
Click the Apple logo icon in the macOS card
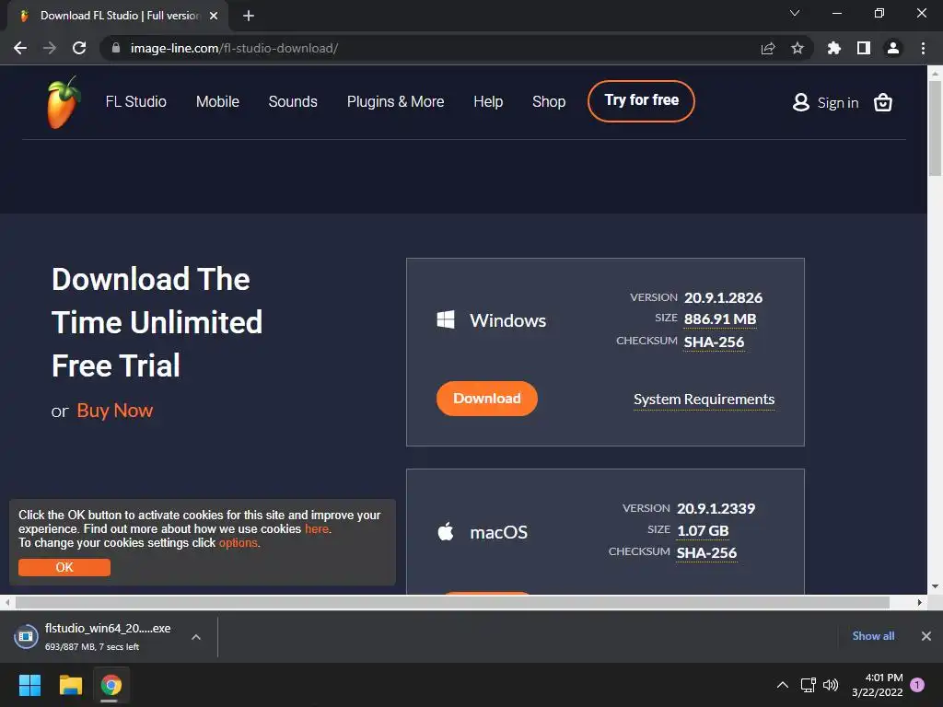446,531
